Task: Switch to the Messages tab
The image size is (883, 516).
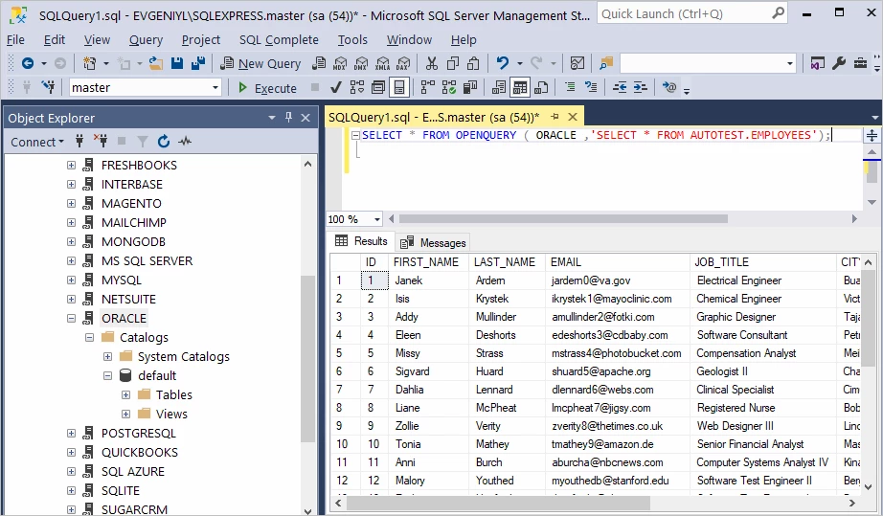Action: tap(433, 242)
